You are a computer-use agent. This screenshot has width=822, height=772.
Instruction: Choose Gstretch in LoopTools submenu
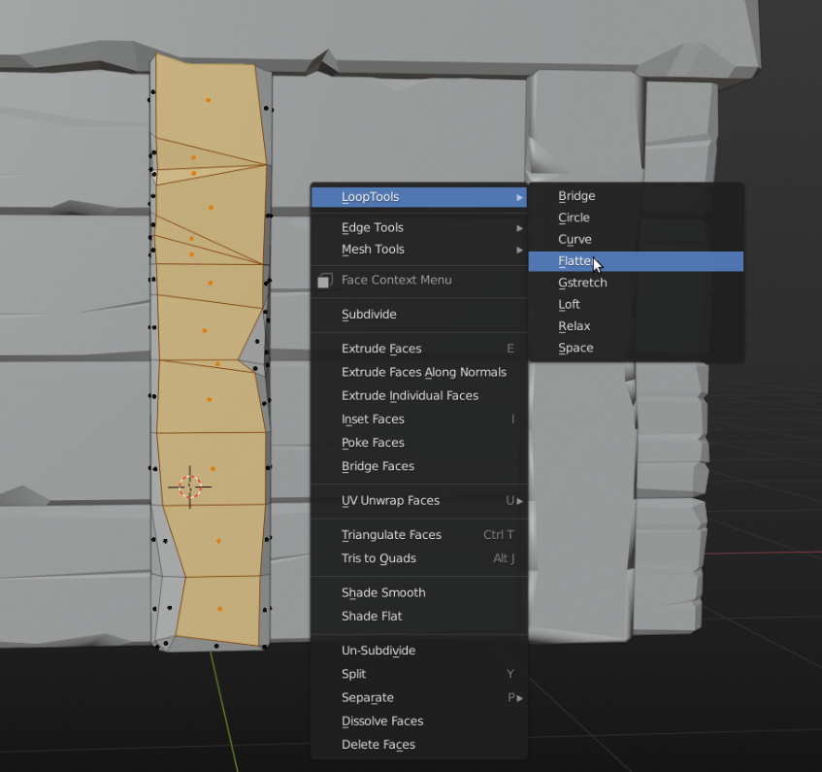pos(636,284)
